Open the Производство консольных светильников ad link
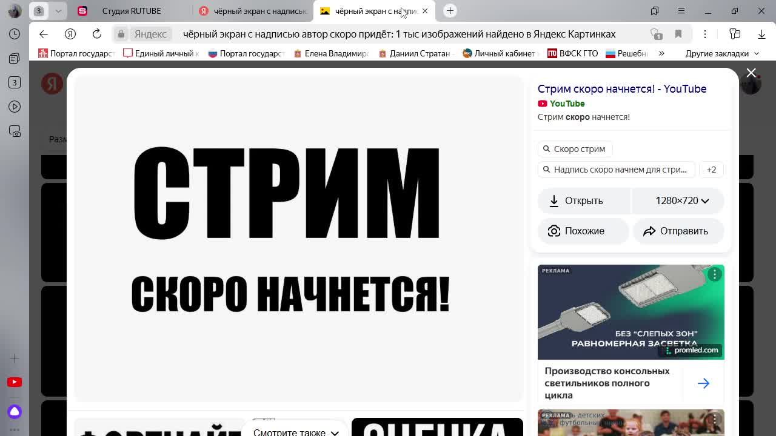The width and height of the screenshot is (776, 436). 607,383
